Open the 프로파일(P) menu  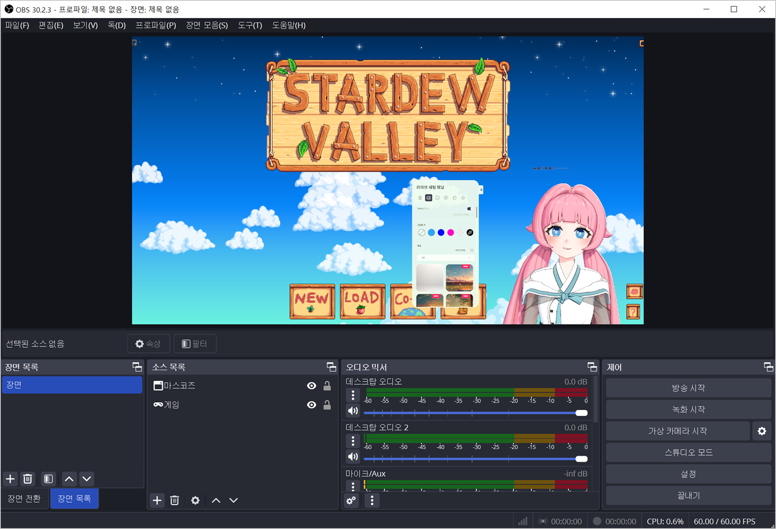coord(156,26)
